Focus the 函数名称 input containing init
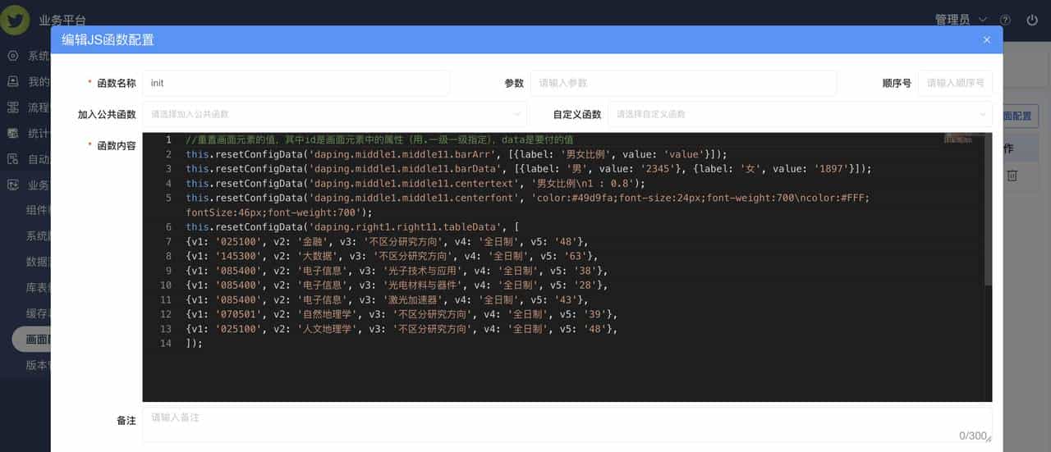Screen dimensions: 1051x452 pyautogui.click(x=296, y=83)
